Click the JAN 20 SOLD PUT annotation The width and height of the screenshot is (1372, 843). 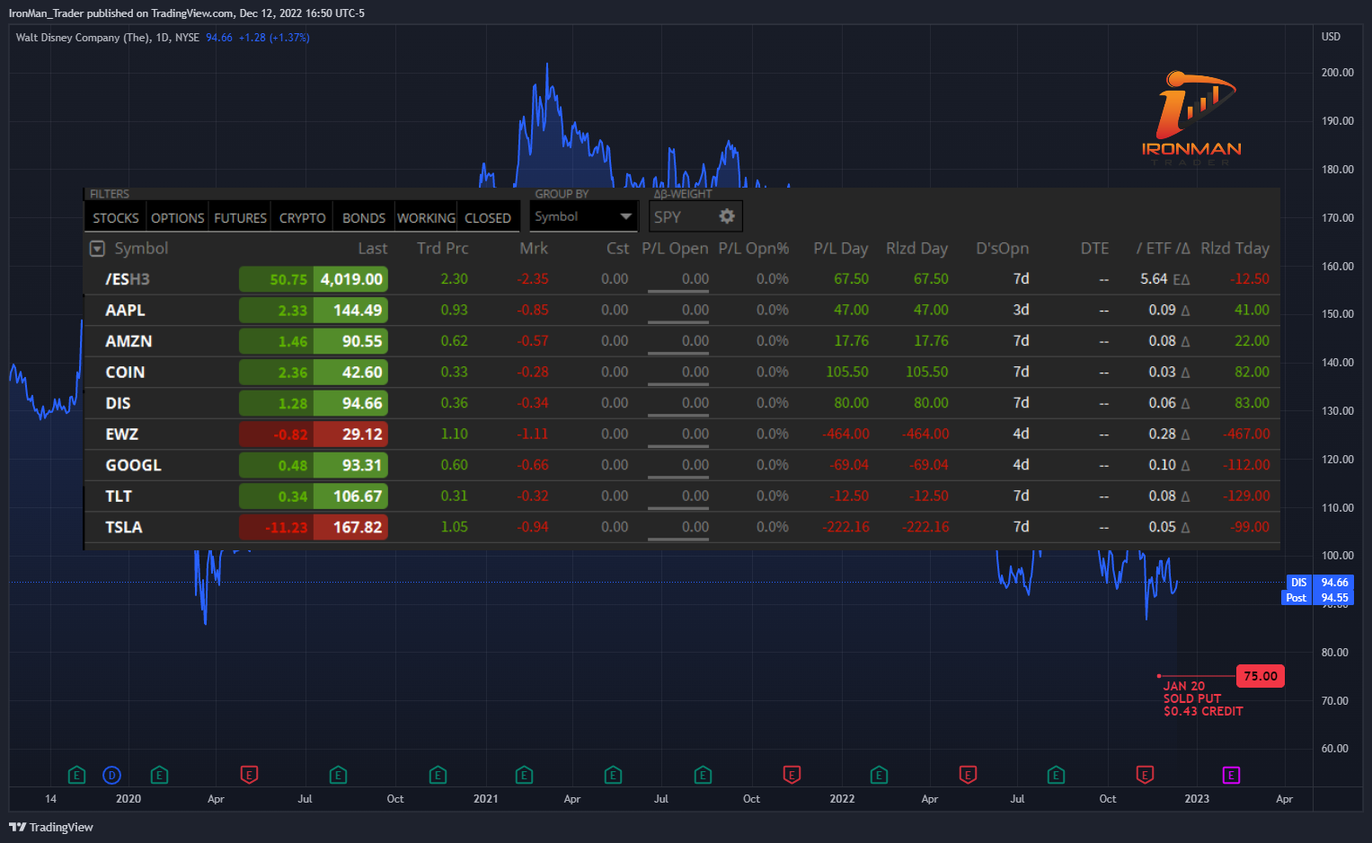[1203, 698]
